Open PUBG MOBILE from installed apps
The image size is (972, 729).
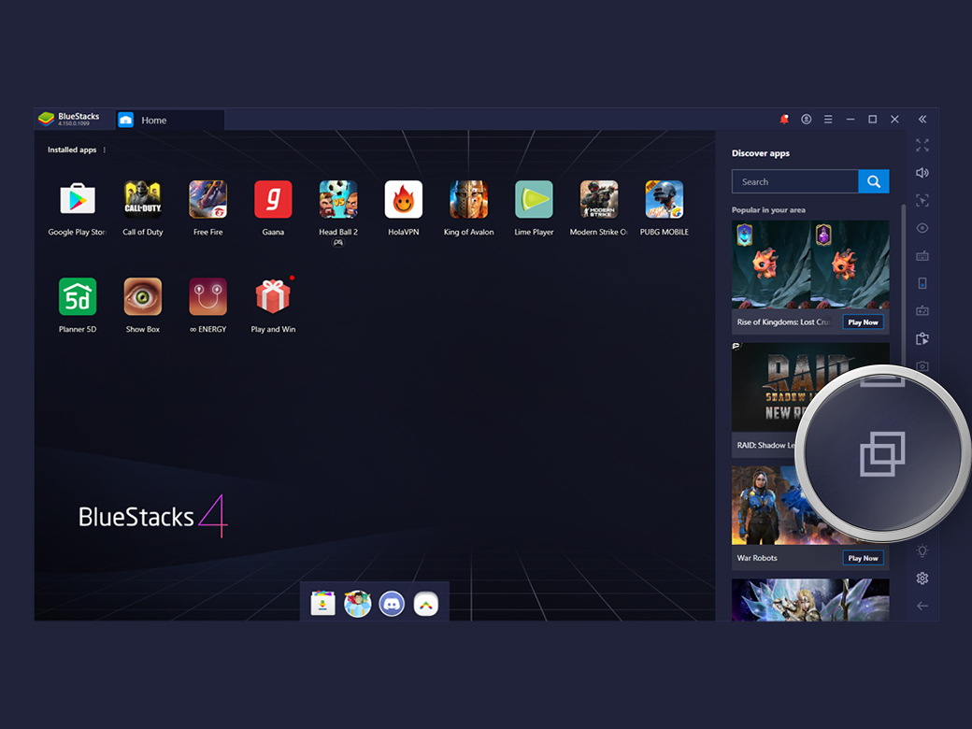(664, 199)
